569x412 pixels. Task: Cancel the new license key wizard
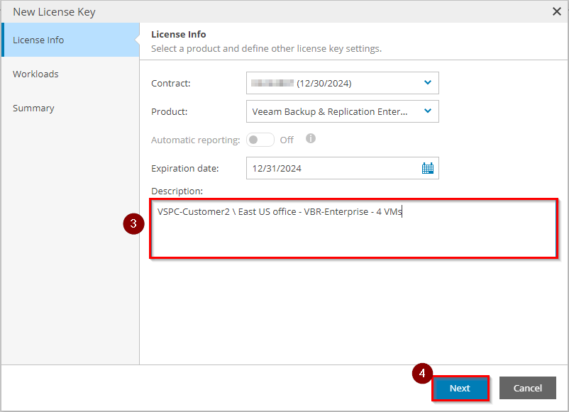point(528,388)
